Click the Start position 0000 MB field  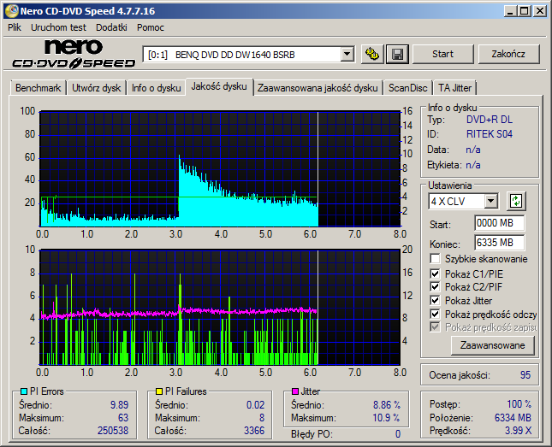499,223
